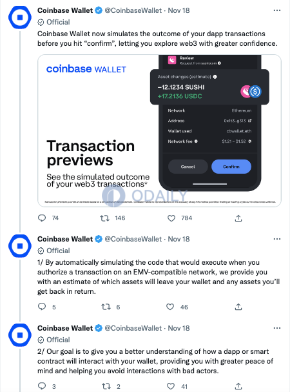Retweet the tweet with 146 retweets
Screen dimensions: 290x392
(x=105, y=218)
